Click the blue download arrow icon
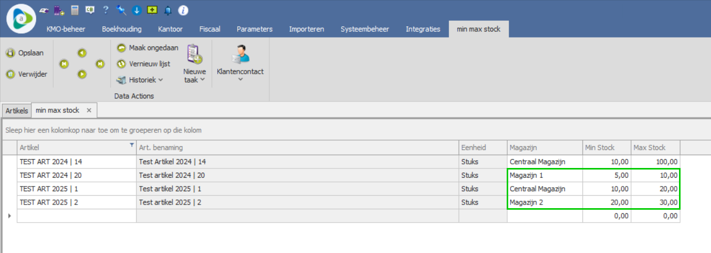 pos(137,10)
